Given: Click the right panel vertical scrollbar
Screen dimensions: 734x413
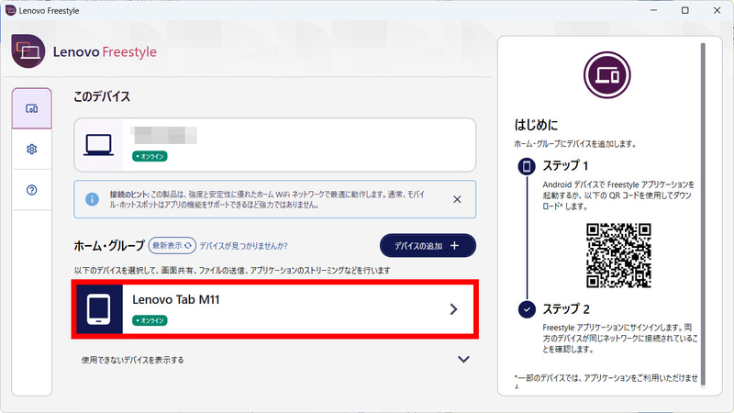Looking at the screenshot, I should [703, 214].
